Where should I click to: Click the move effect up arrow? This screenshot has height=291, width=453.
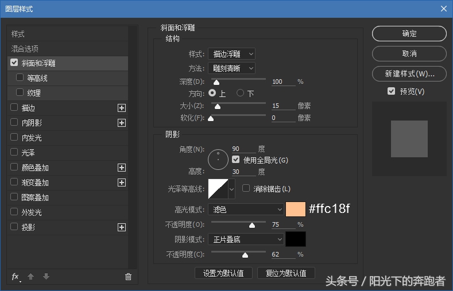[30, 277]
